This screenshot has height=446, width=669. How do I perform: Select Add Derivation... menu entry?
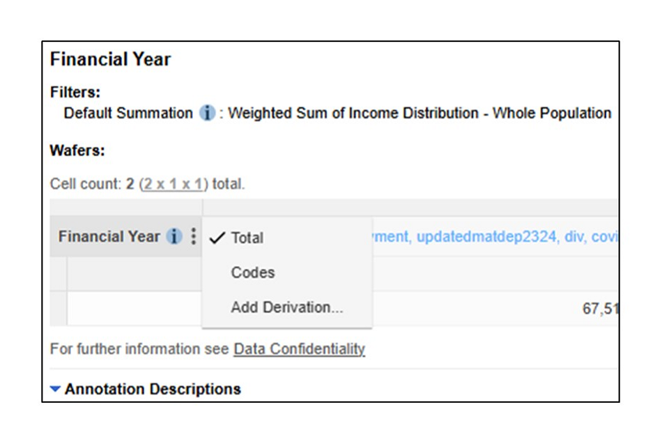pos(287,307)
